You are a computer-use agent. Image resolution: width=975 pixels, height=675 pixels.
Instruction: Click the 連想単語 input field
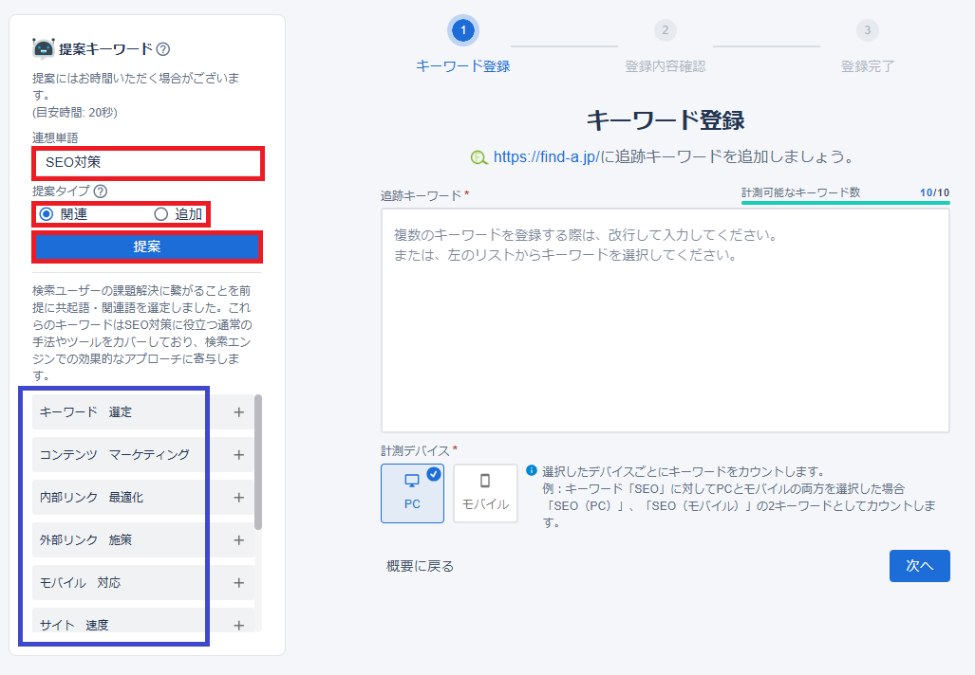point(148,163)
